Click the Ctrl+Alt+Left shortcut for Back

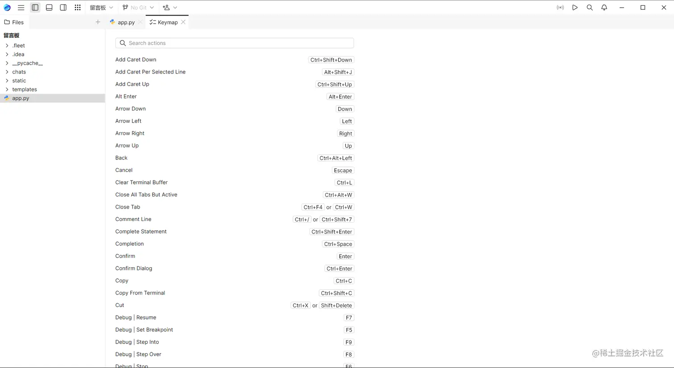tap(336, 158)
